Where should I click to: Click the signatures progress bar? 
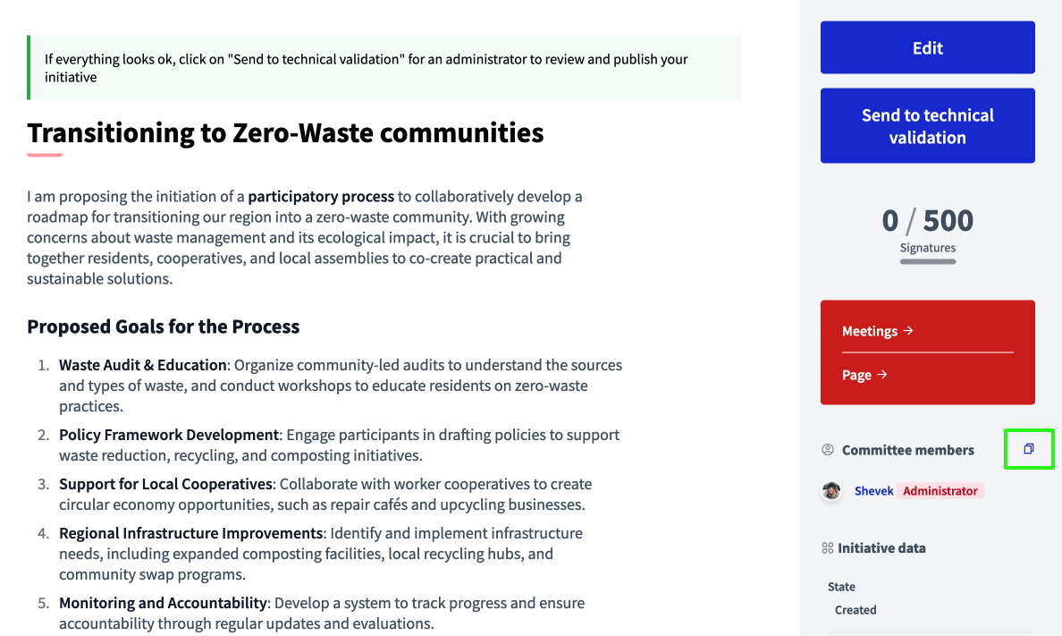(928, 262)
